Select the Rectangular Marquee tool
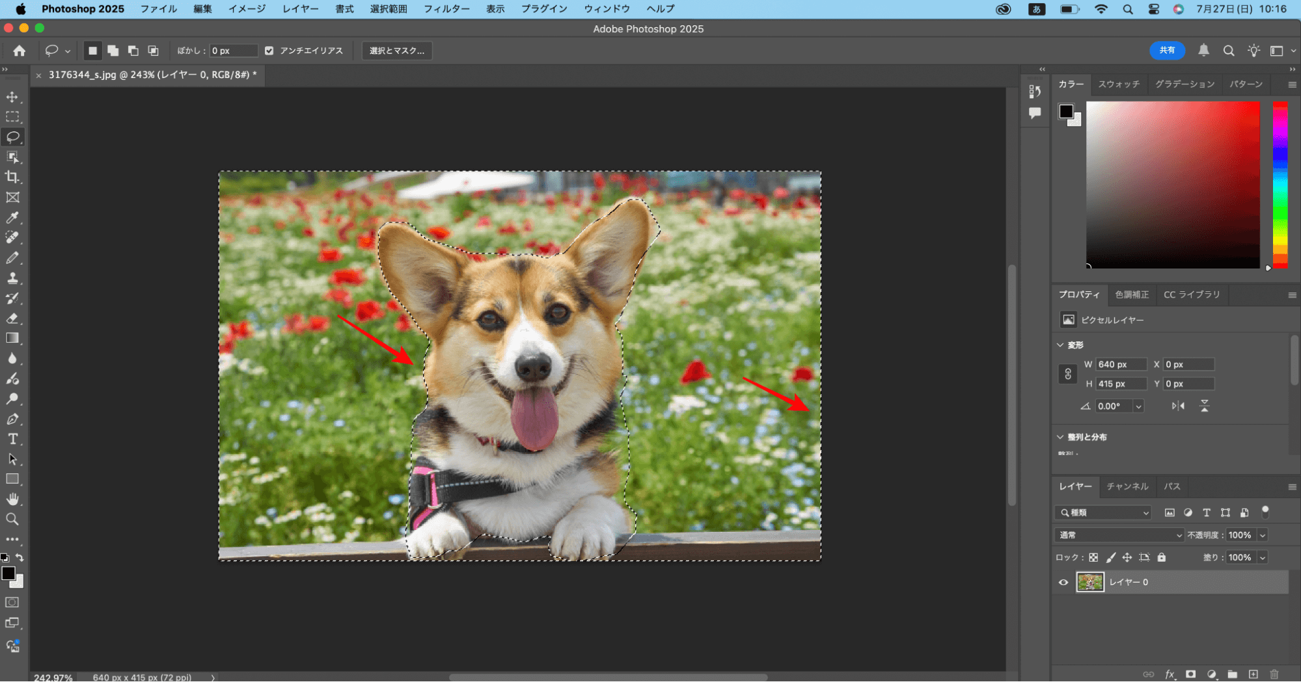Viewport: 1301px width, 682px height. pos(12,117)
